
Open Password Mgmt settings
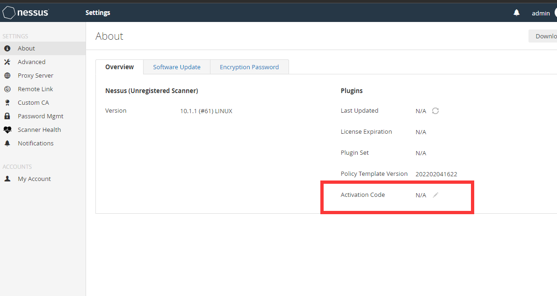coord(43,116)
